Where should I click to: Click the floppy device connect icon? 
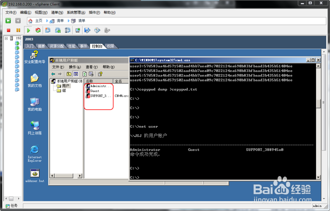[87, 30]
